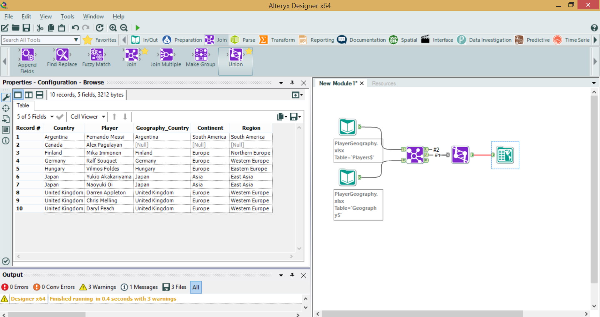Open the Properties panel options arrow
The height and width of the screenshot is (317, 600).
tap(281, 83)
